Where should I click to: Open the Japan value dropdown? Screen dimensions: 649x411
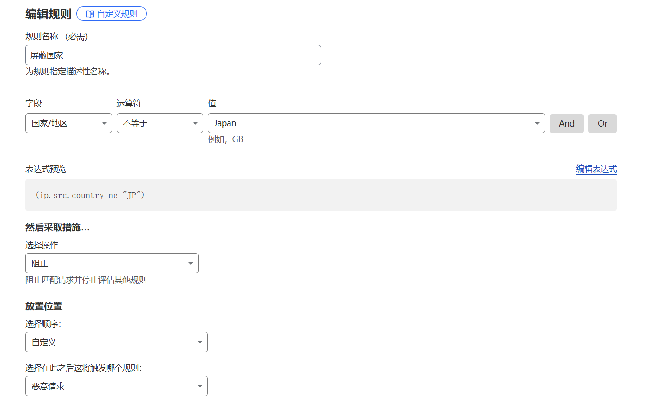point(376,123)
